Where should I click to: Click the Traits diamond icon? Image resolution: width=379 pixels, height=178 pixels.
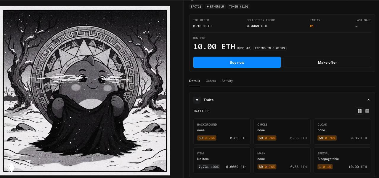(x=197, y=100)
